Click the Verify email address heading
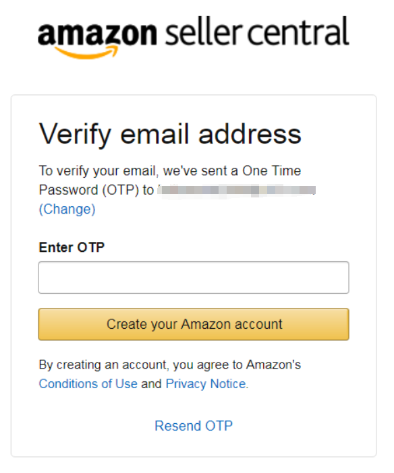 coord(170,135)
